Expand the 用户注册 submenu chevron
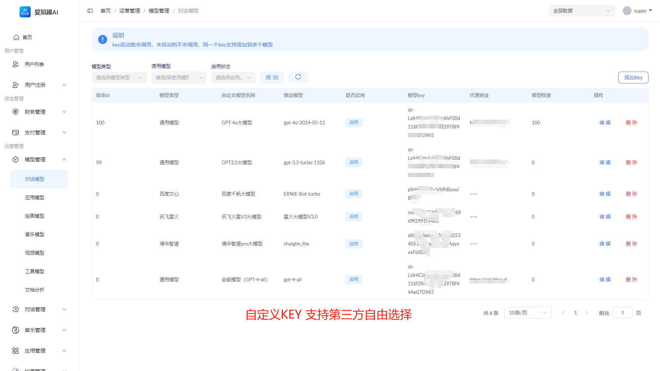 click(64, 85)
